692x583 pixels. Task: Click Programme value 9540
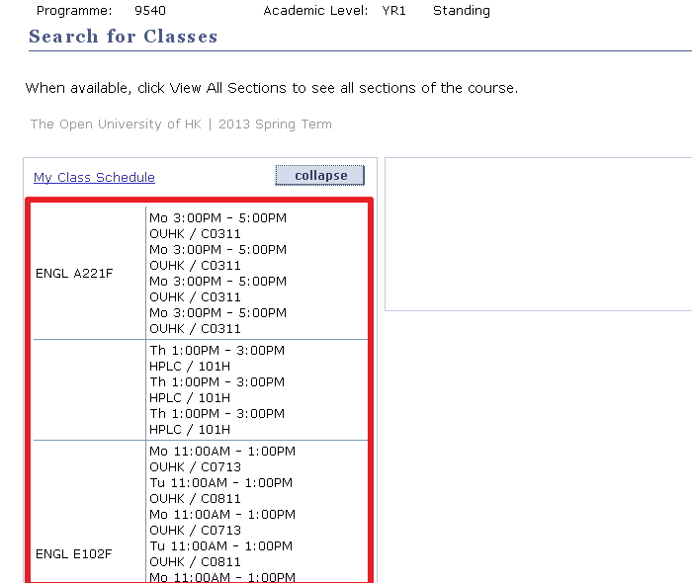150,10
